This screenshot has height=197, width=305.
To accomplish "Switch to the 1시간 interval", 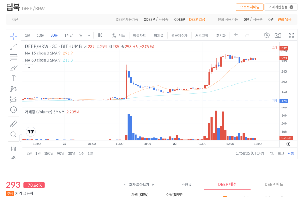I will pyautogui.click(x=69, y=35).
